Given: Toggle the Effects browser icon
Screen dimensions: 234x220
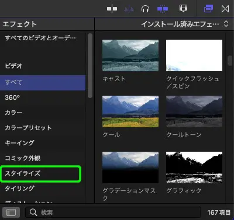Looking at the screenshot, I should pyautogui.click(x=208, y=9).
